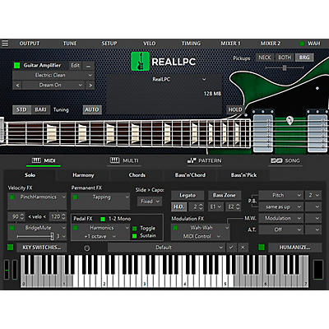Image resolution: width=329 pixels, height=329 pixels.
Task: Toggle the Humanize enable box
Action: click(x=262, y=248)
